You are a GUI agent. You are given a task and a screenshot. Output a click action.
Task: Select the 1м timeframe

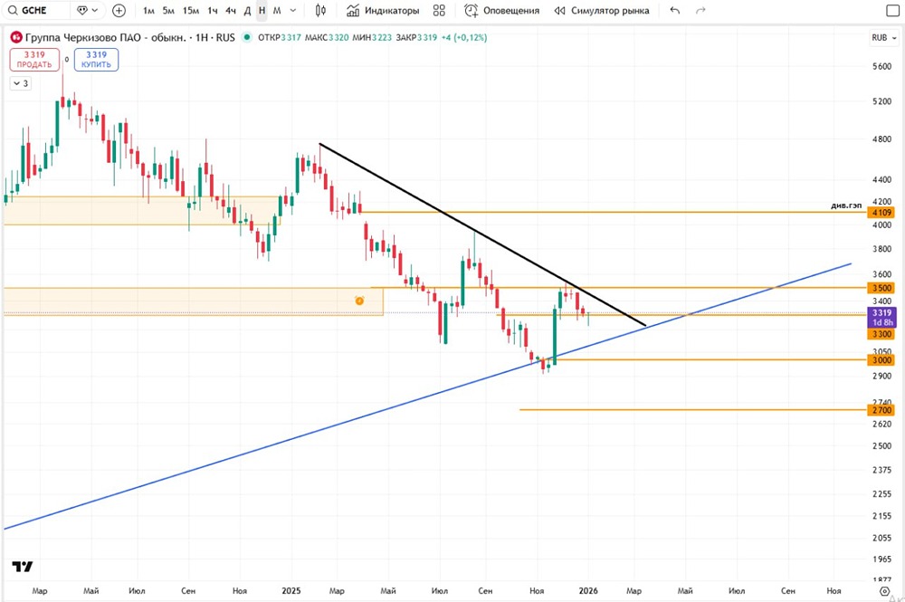pos(148,10)
